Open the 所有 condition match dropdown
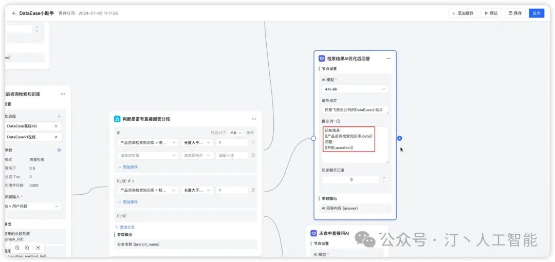555x262 pixels. [235, 133]
